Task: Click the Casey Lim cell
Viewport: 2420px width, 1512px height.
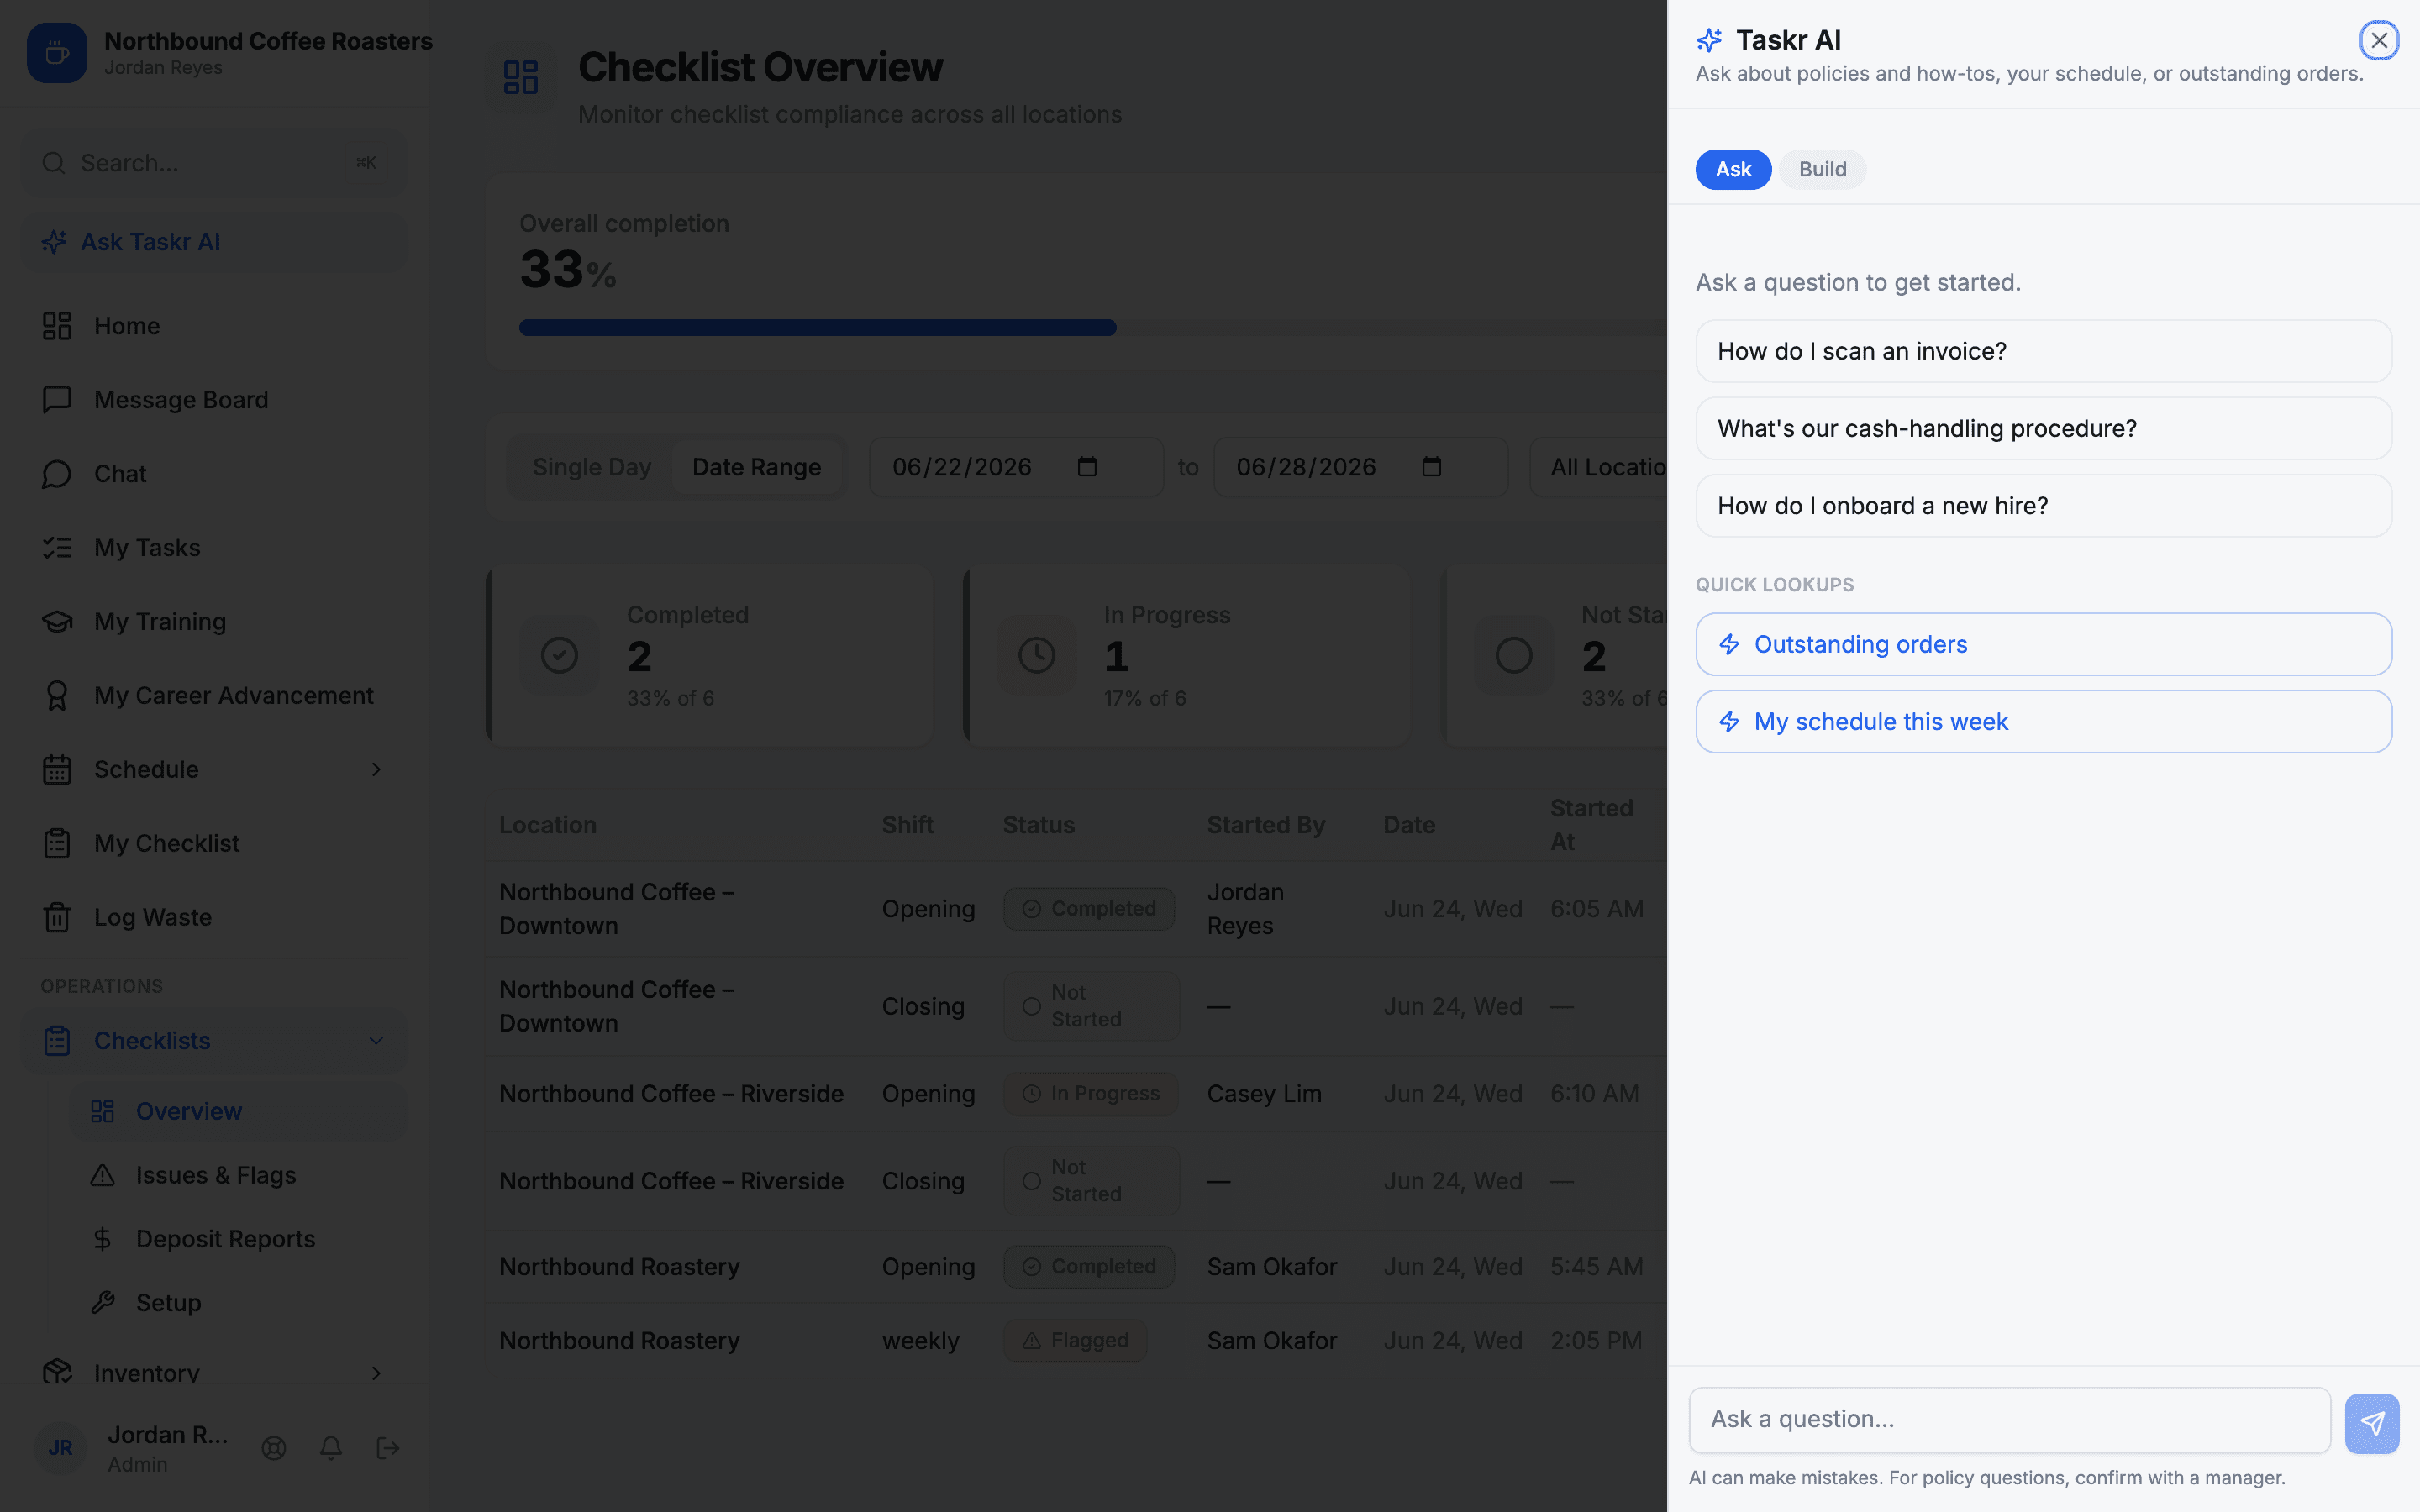Action: tap(1264, 1094)
